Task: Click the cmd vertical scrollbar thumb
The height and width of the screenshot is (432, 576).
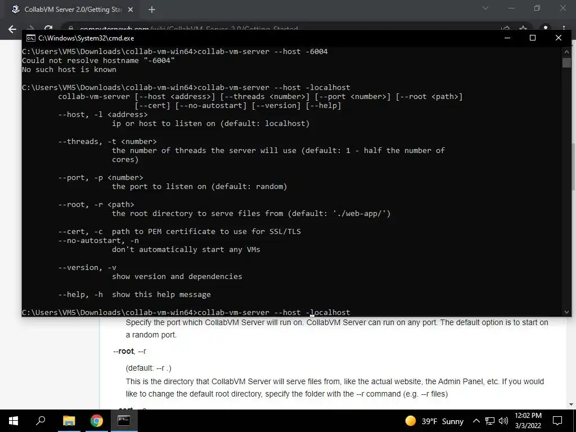Action: tap(566, 62)
